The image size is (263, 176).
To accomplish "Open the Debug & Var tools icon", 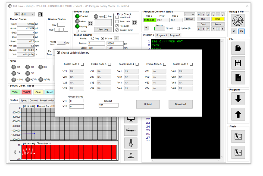I will click(238, 20).
